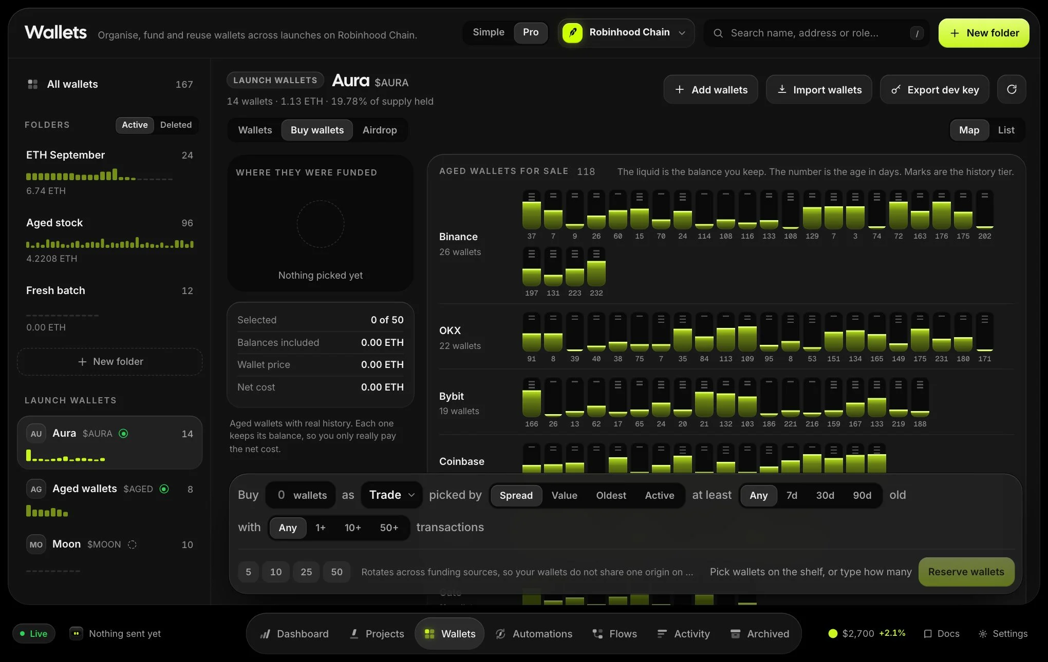Click the Robinhood Chain feather logo icon
Image resolution: width=1048 pixels, height=662 pixels.
point(572,33)
